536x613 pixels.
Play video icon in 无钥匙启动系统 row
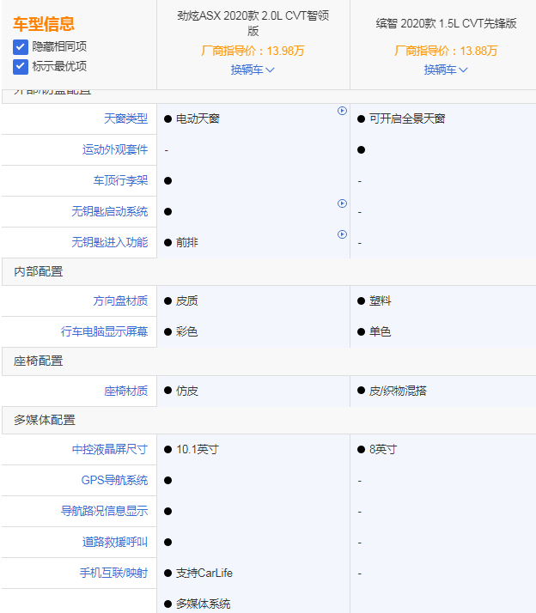pyautogui.click(x=342, y=203)
